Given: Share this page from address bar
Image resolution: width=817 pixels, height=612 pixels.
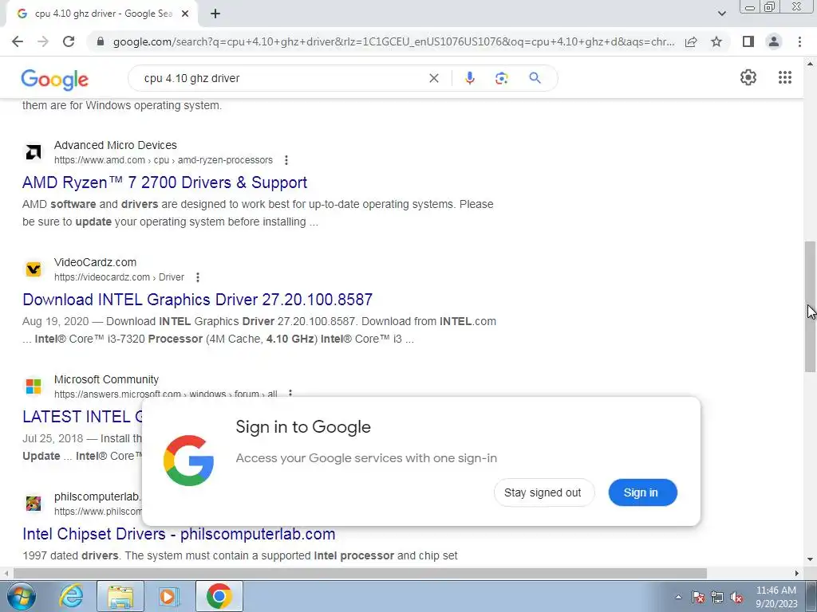Looking at the screenshot, I should point(691,41).
